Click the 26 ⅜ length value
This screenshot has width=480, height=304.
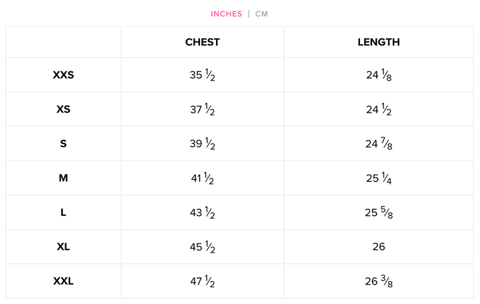[379, 281]
